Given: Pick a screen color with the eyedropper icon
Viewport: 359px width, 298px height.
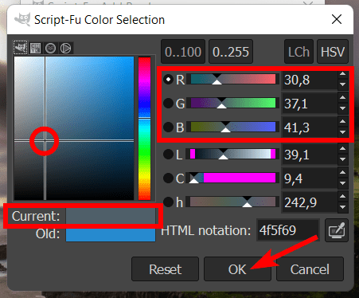Looking at the screenshot, I should coord(337,230).
